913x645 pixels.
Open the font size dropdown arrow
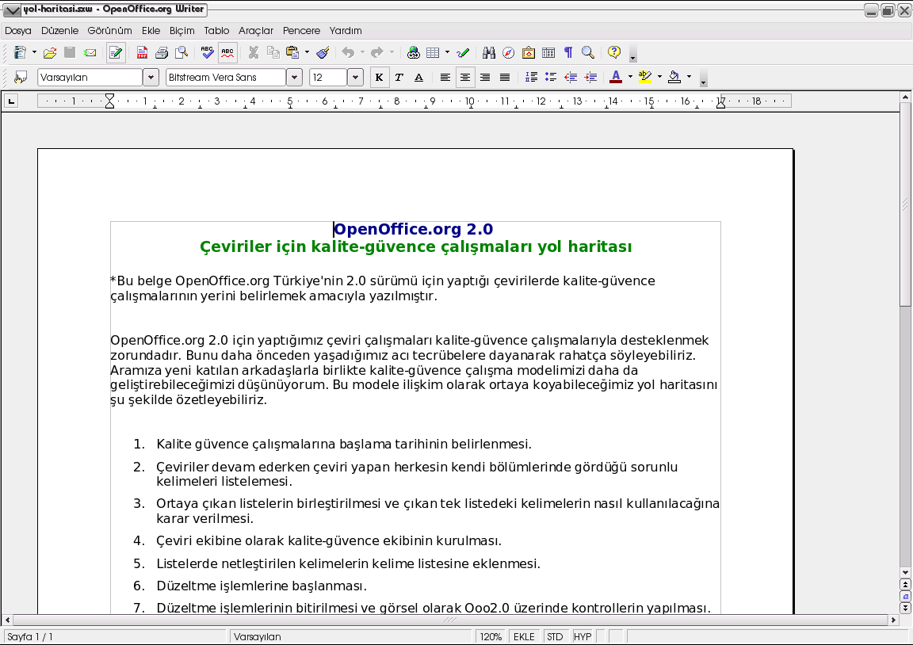pos(355,78)
